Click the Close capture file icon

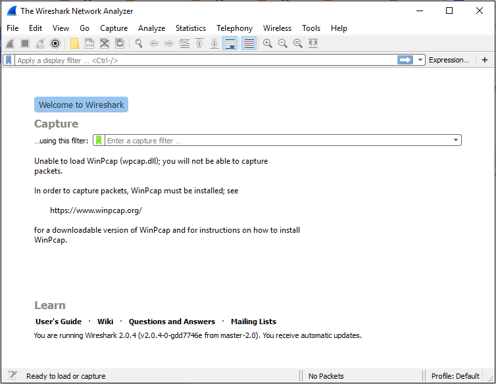pos(105,43)
